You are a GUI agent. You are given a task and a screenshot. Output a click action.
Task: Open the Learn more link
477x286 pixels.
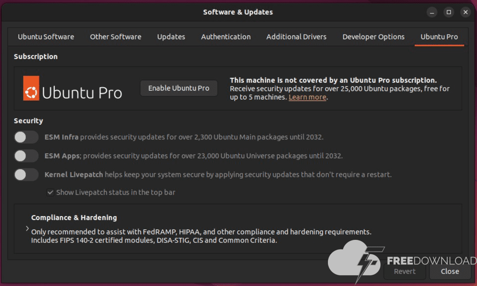[307, 97]
